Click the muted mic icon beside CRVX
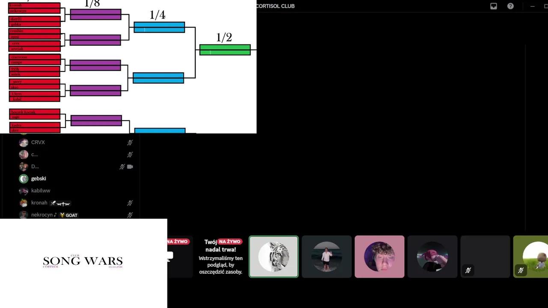The height and width of the screenshot is (308, 548). point(130,142)
